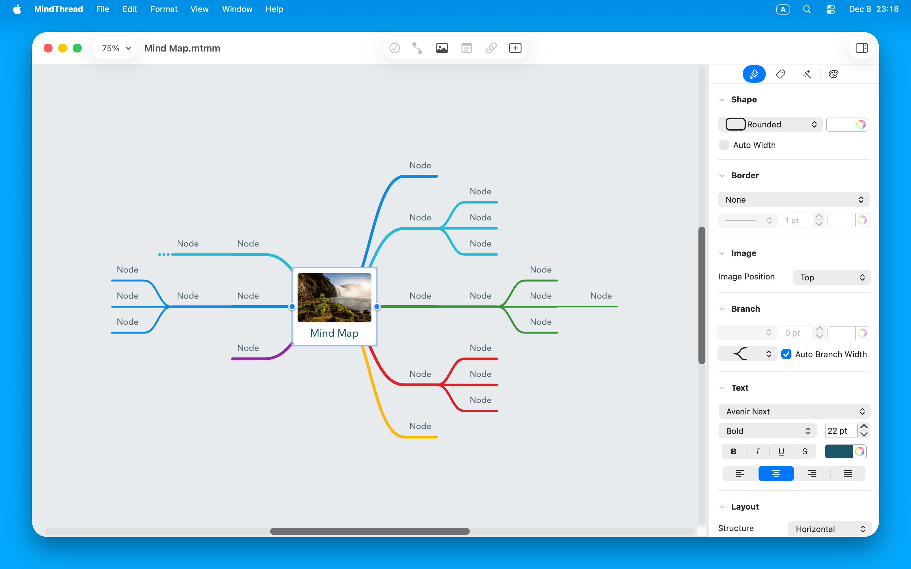
Task: Open the Help menu
Action: tap(274, 9)
